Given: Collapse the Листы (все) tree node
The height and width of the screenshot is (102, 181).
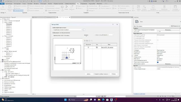Looking at the screenshot, I should tap(1, 70).
